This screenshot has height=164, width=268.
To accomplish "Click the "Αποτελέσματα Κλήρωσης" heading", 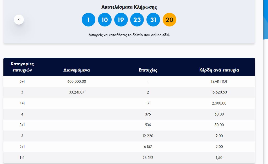I will click(x=129, y=7).
